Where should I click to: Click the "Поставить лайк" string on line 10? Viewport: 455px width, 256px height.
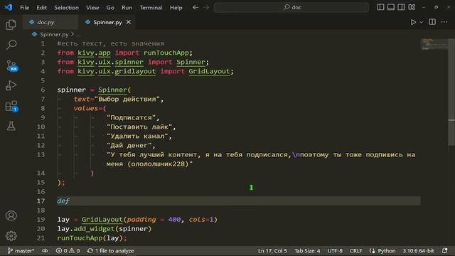coord(139,127)
